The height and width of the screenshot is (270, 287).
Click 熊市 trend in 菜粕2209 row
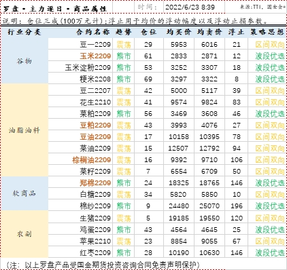click(x=124, y=114)
